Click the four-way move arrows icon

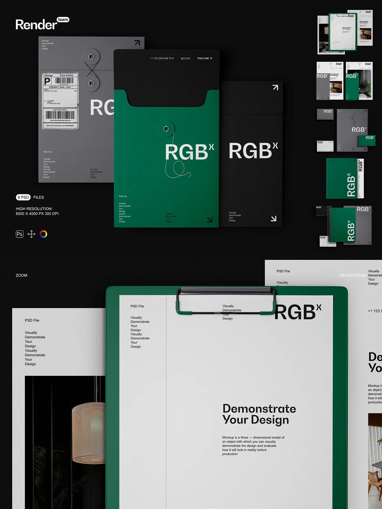[32, 234]
